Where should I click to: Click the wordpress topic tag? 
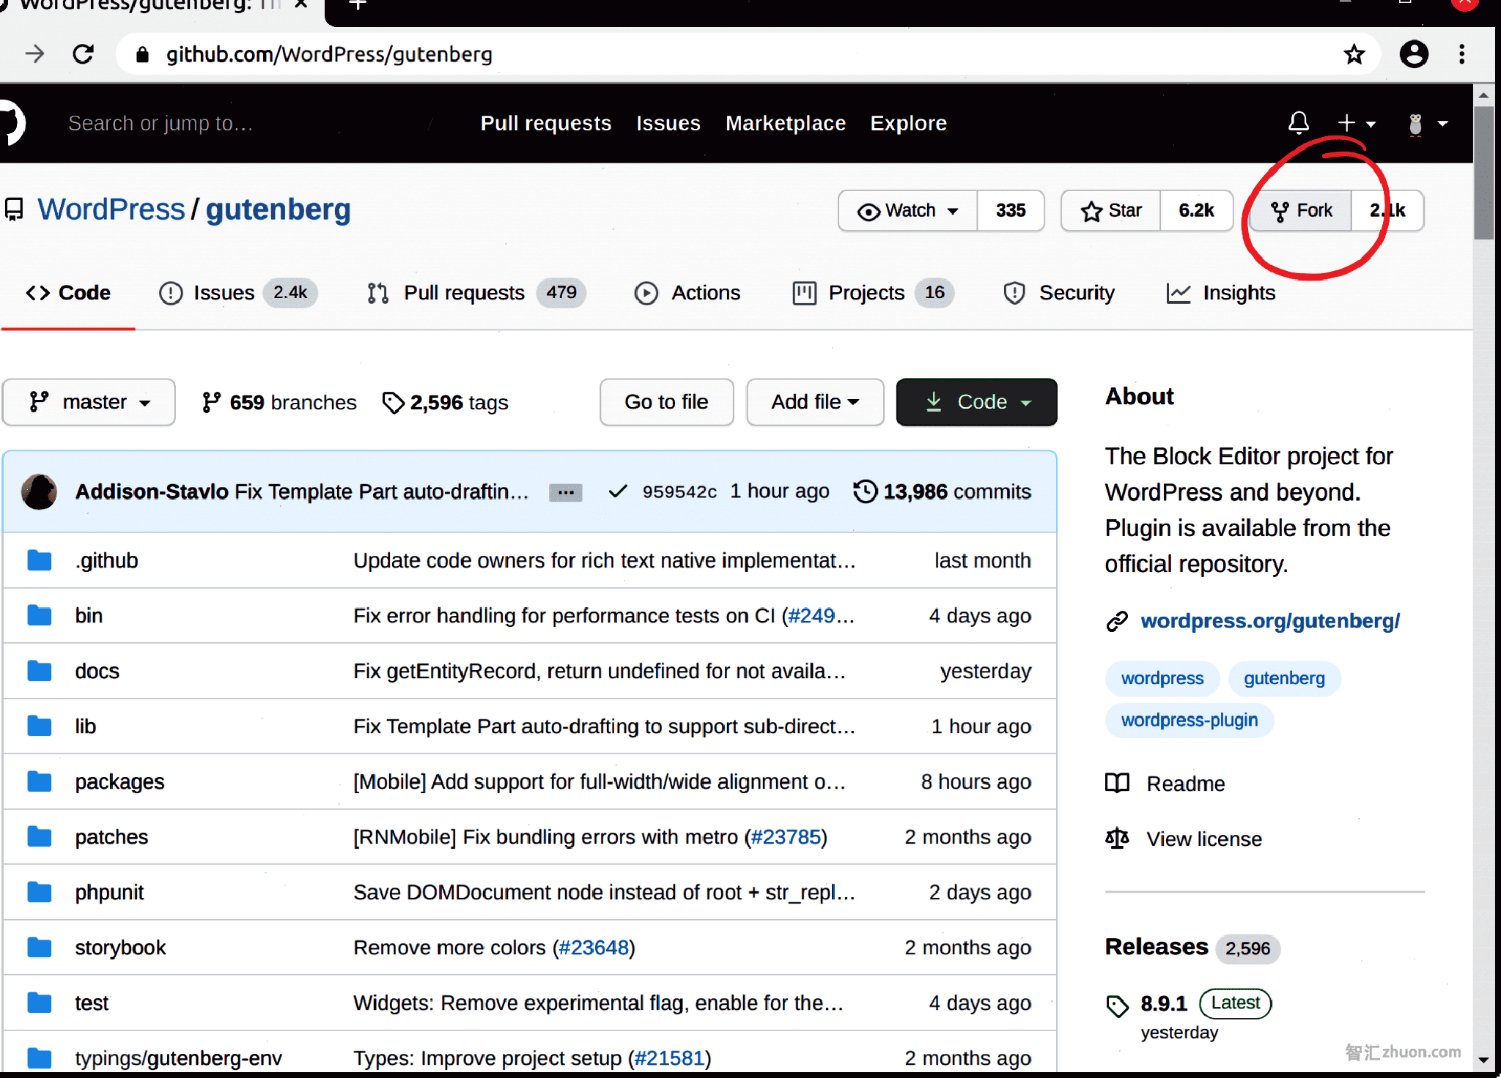[x=1162, y=678]
